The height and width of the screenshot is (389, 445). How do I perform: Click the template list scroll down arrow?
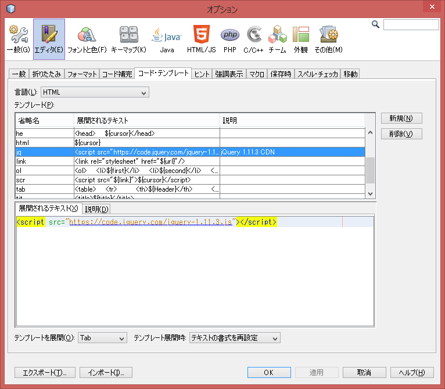coord(370,193)
